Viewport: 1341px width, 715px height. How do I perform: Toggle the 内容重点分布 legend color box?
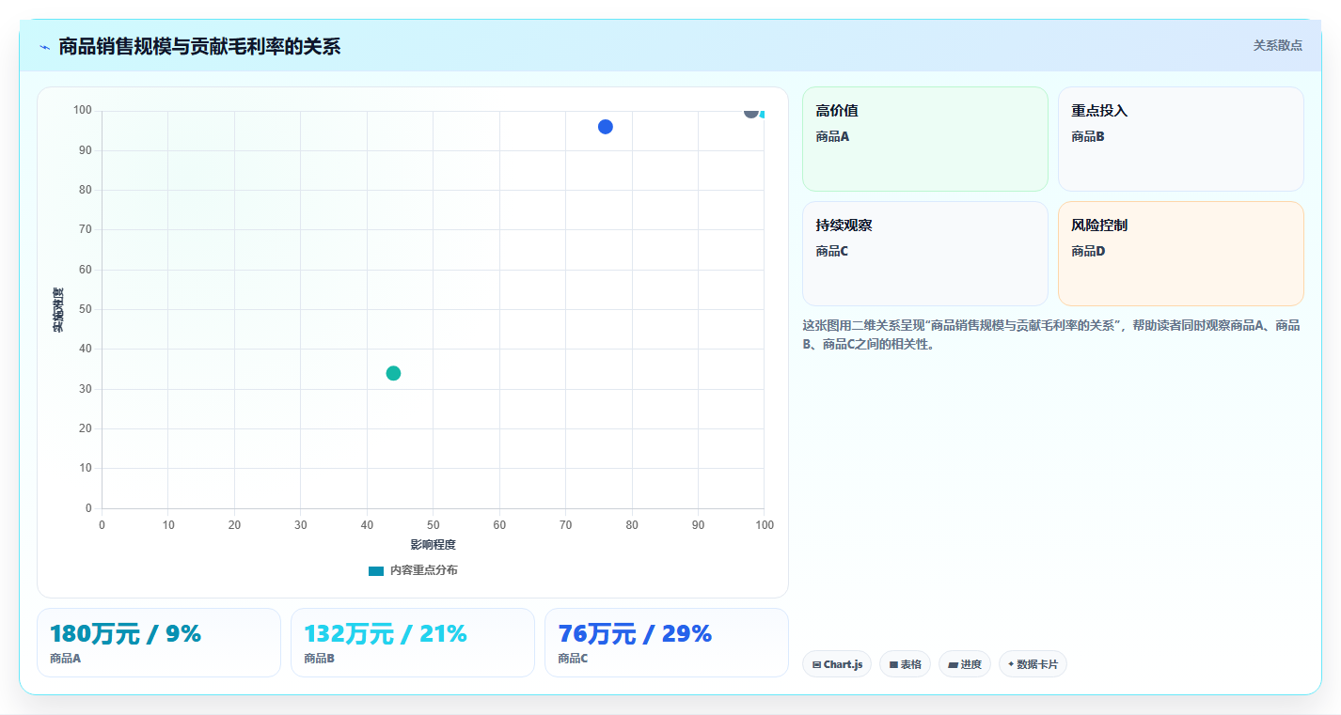[x=376, y=570]
